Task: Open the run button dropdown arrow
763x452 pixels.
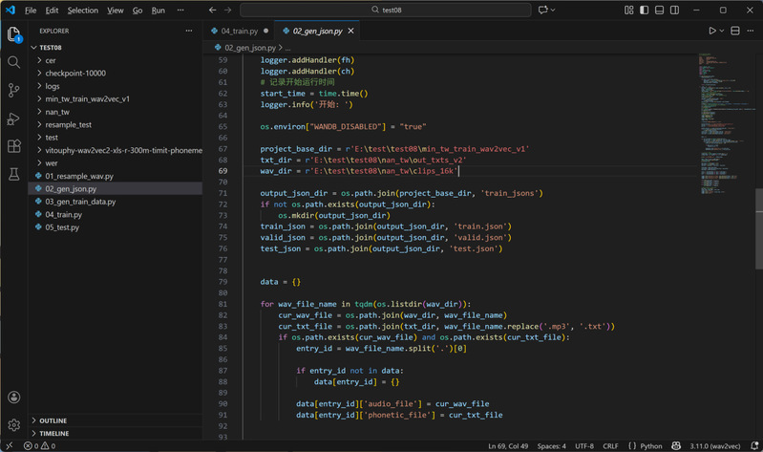Action: (722, 31)
